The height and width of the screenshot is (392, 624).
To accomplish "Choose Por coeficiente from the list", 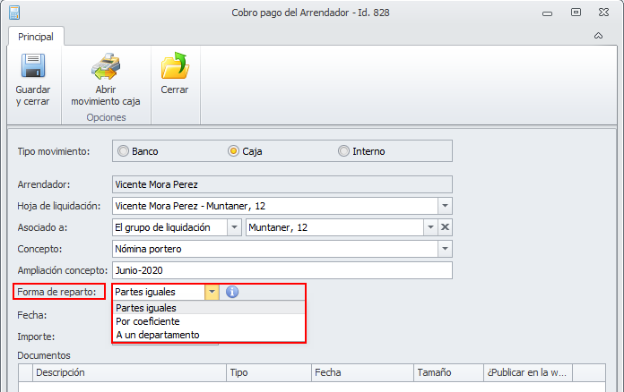I will click(x=209, y=321).
